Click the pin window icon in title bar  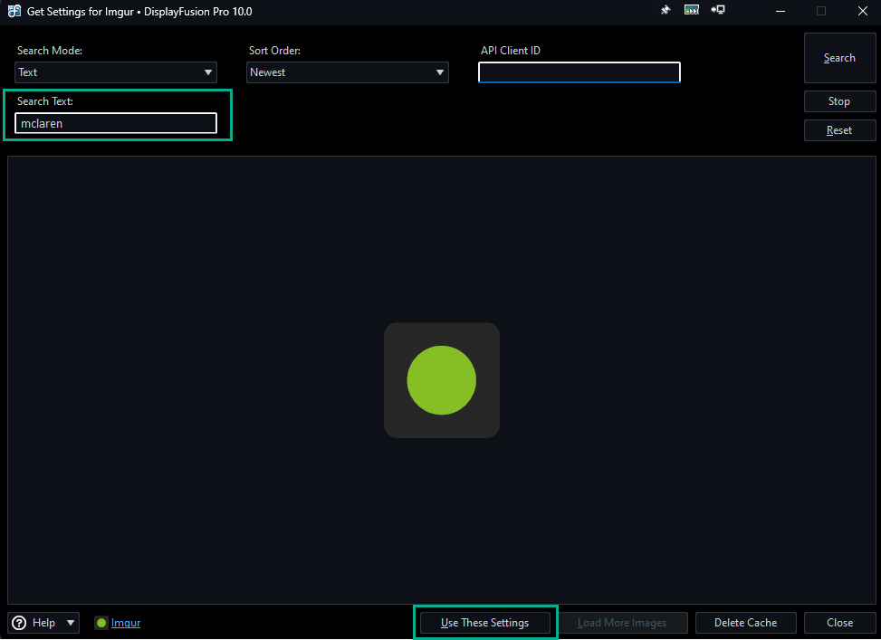coord(666,11)
